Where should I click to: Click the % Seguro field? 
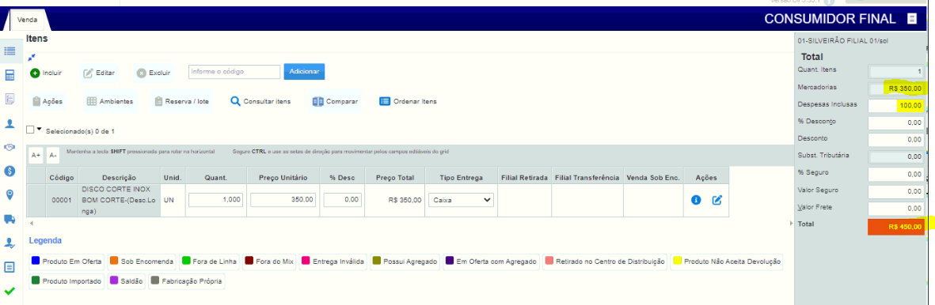(895, 175)
